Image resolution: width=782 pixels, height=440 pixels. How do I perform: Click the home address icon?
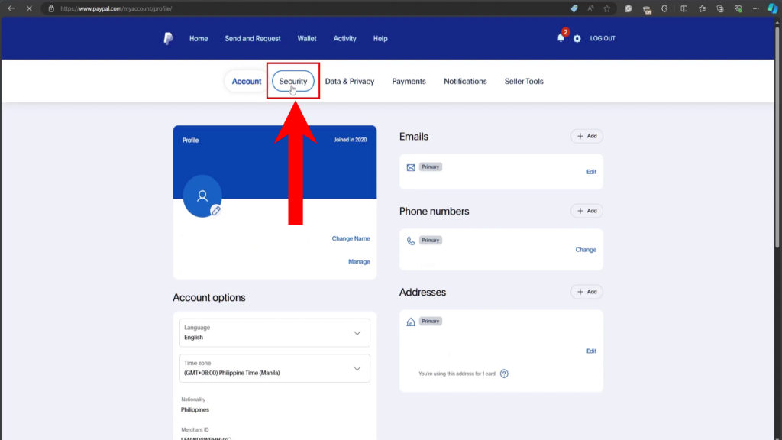click(x=410, y=322)
